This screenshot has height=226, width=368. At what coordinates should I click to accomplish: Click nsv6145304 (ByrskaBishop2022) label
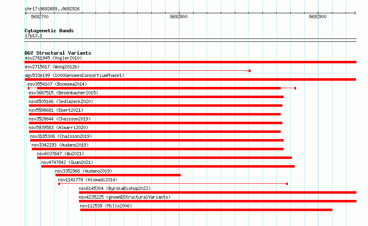pos(115,188)
